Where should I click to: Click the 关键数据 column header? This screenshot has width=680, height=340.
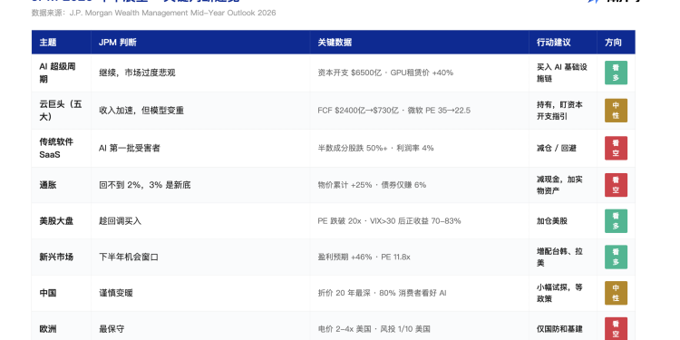[x=420, y=42]
